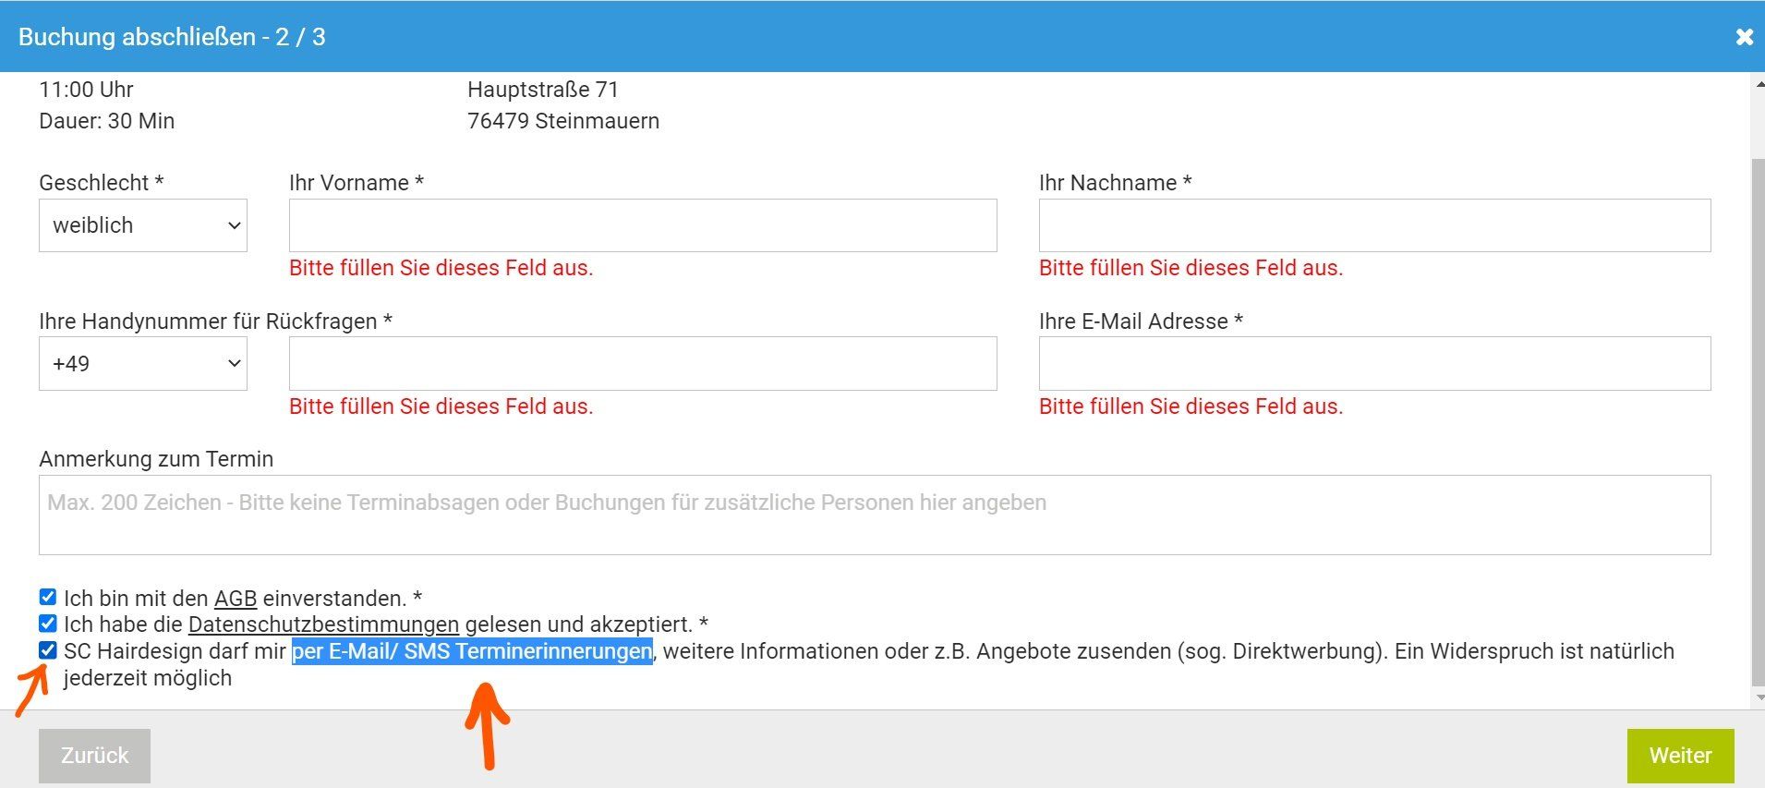
Task: Click the 'Ihre Handynummer für Rückfragen *' label
Action: tap(216, 321)
